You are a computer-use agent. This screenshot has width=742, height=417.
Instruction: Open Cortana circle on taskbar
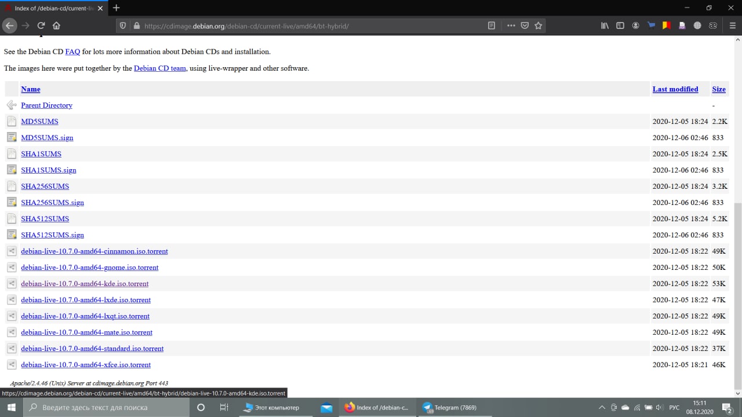[x=201, y=407]
